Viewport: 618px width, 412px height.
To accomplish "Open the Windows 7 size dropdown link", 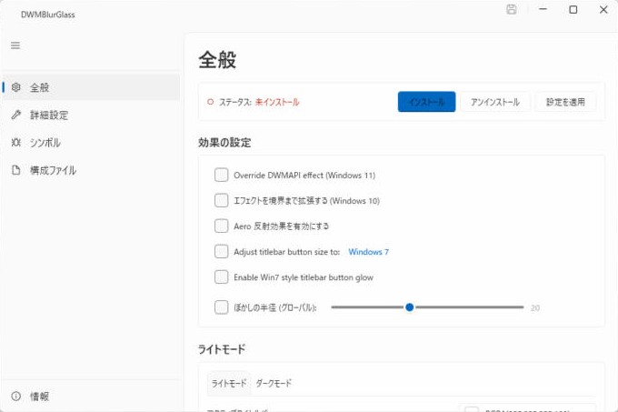I will [x=368, y=252].
